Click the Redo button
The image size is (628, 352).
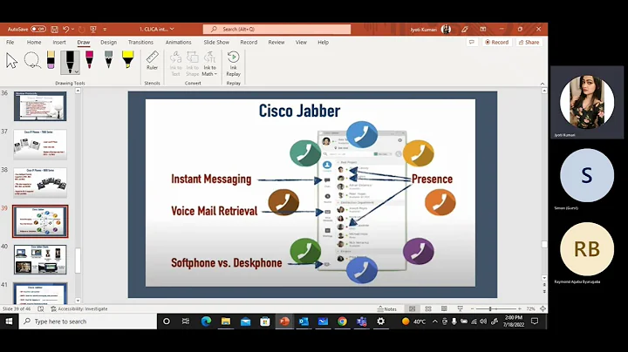(x=82, y=30)
